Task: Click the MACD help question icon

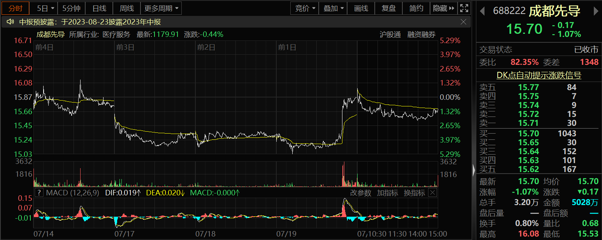Action: [x=39, y=193]
